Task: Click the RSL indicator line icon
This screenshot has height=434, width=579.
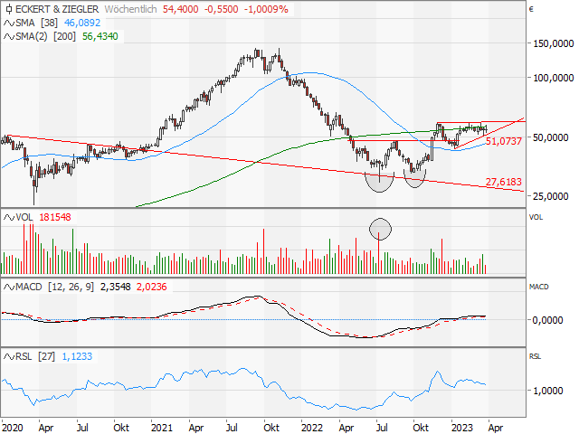Action: point(9,357)
